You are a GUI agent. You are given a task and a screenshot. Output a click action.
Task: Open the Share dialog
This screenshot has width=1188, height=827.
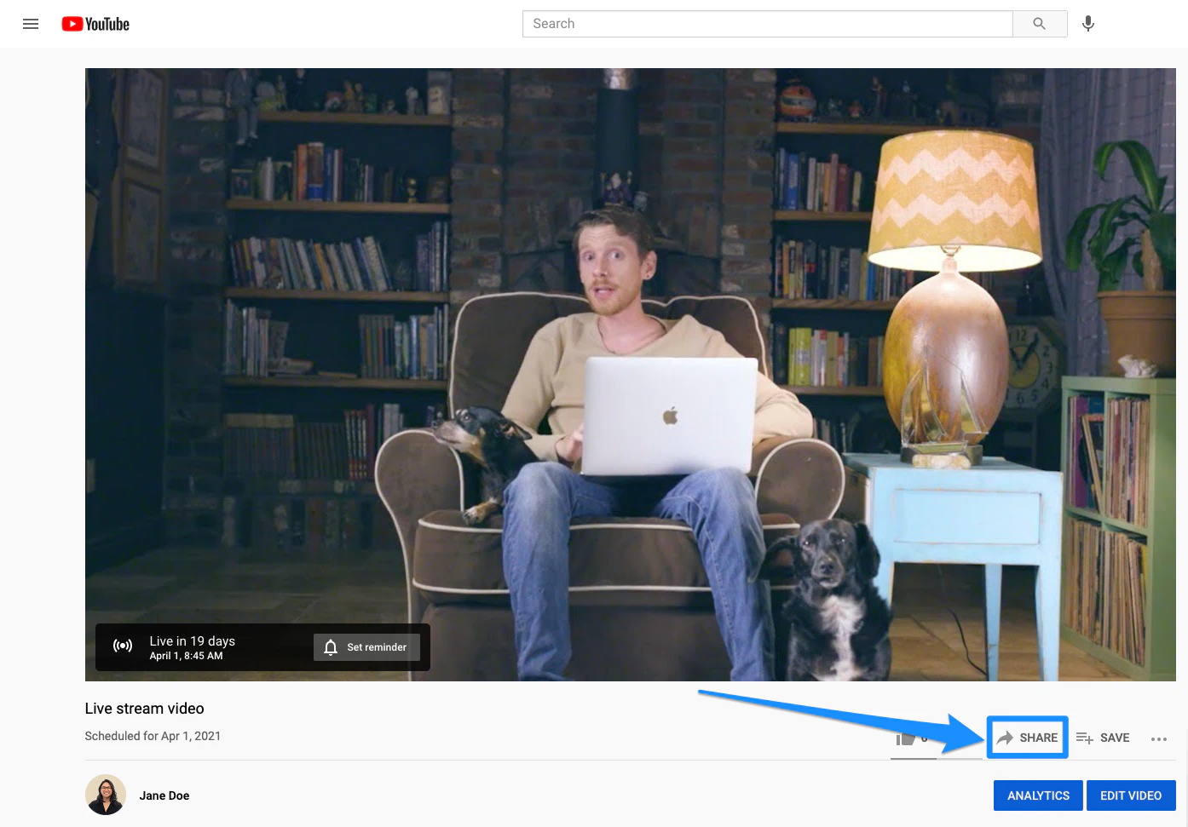tap(1027, 738)
